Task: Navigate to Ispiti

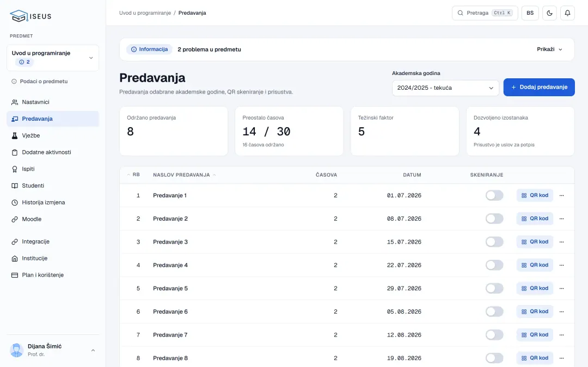Action: (x=53, y=169)
